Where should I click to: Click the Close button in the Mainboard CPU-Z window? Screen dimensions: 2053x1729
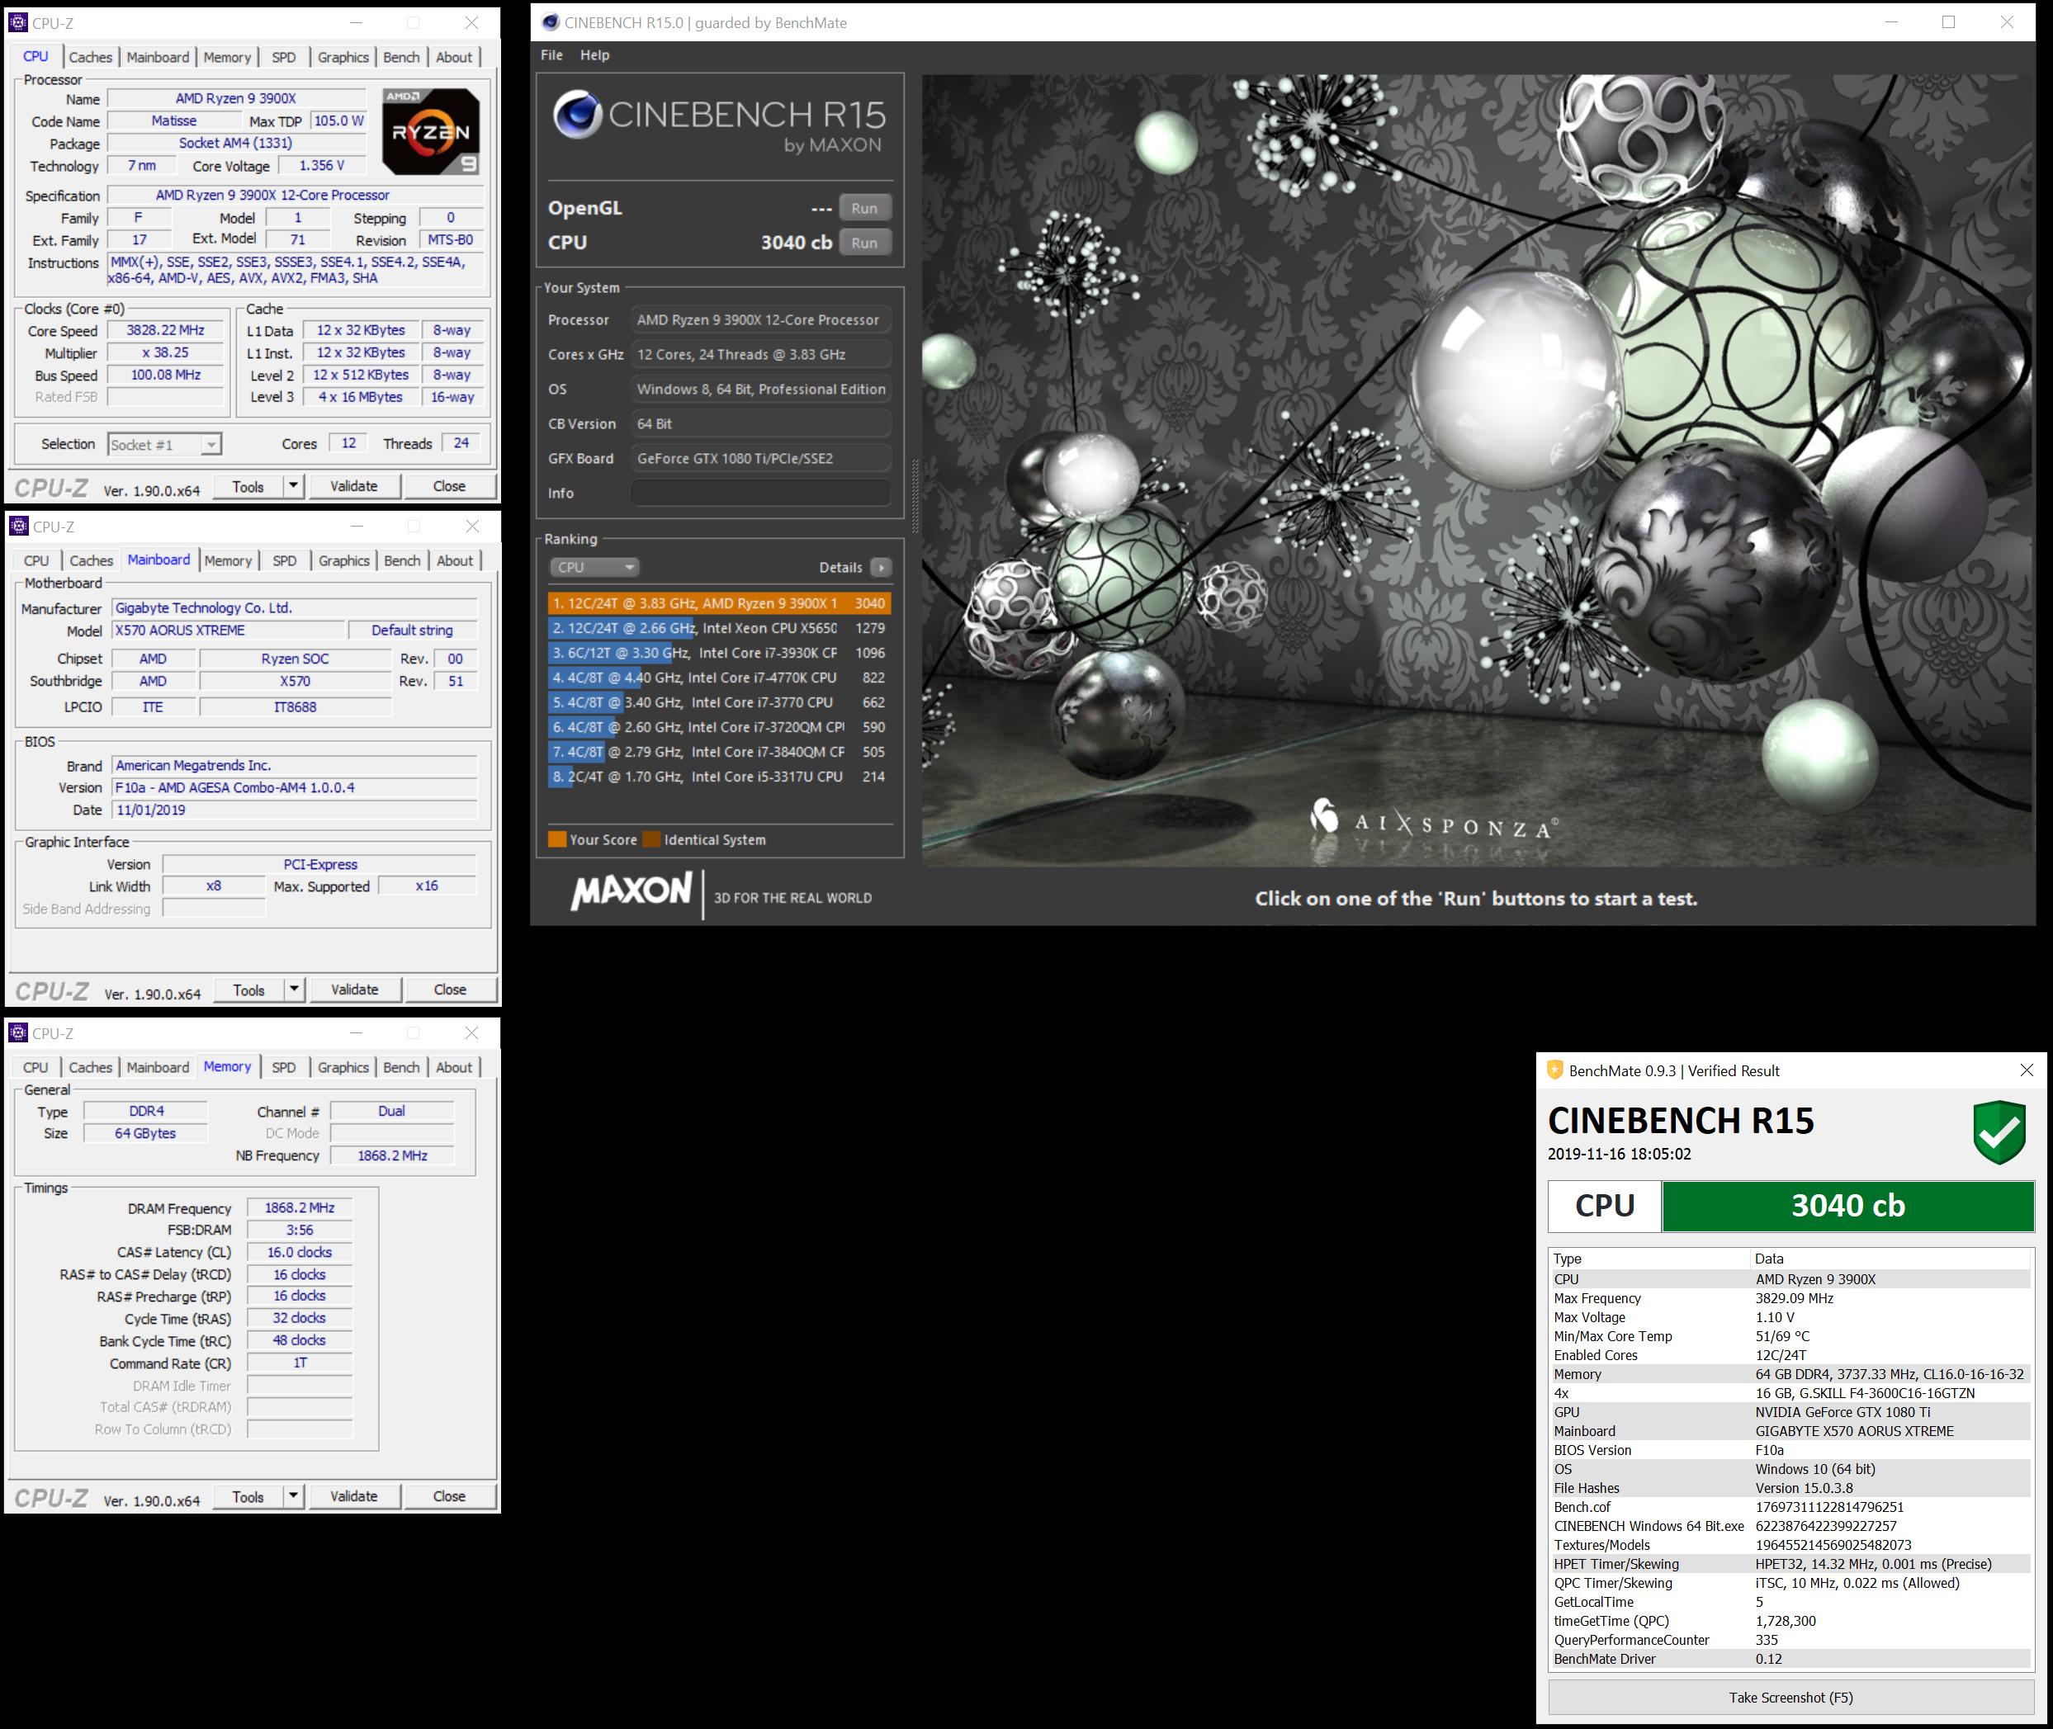click(x=450, y=990)
